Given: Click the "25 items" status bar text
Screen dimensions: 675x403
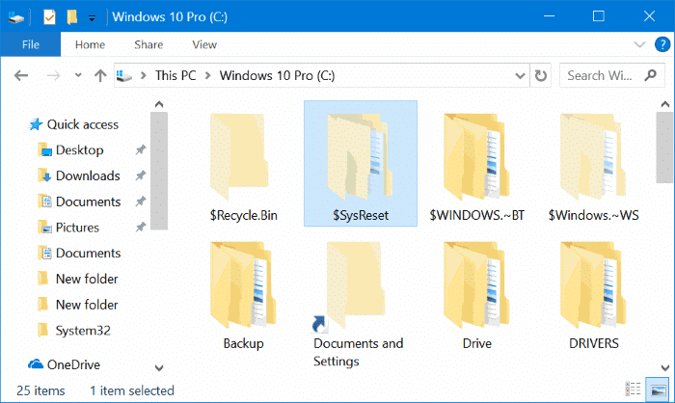Looking at the screenshot, I should tap(40, 390).
